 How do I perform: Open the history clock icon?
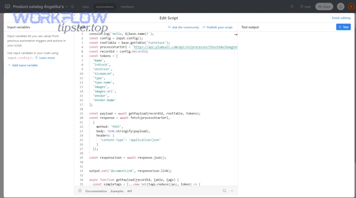tap(292, 7)
